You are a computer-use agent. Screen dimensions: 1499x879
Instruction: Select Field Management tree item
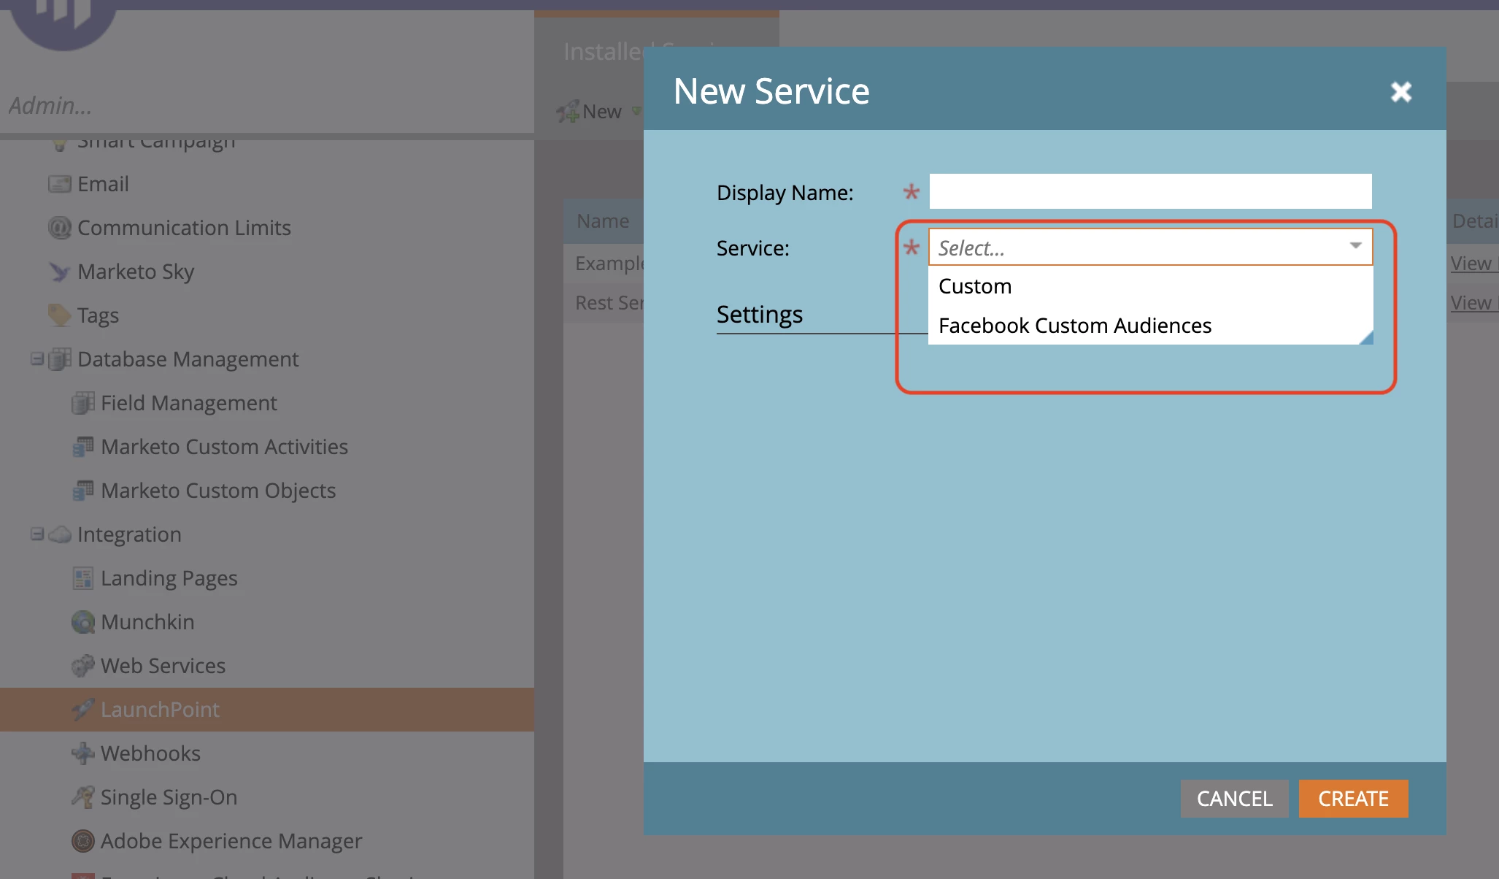[x=188, y=403]
